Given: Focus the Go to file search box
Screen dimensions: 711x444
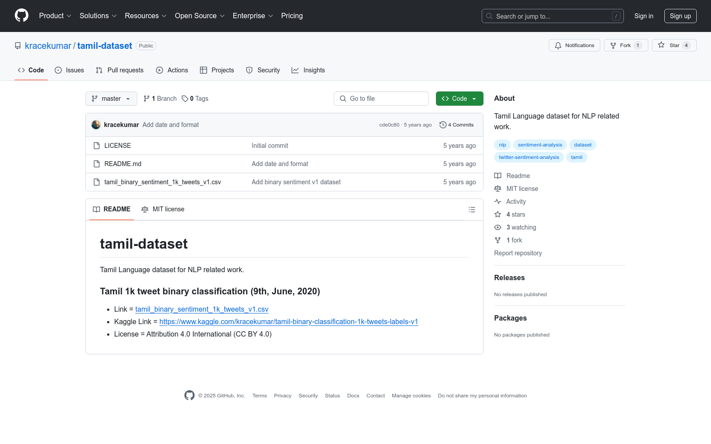Looking at the screenshot, I should point(381,99).
